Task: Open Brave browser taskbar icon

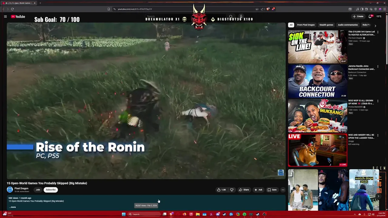Action: click(x=171, y=214)
